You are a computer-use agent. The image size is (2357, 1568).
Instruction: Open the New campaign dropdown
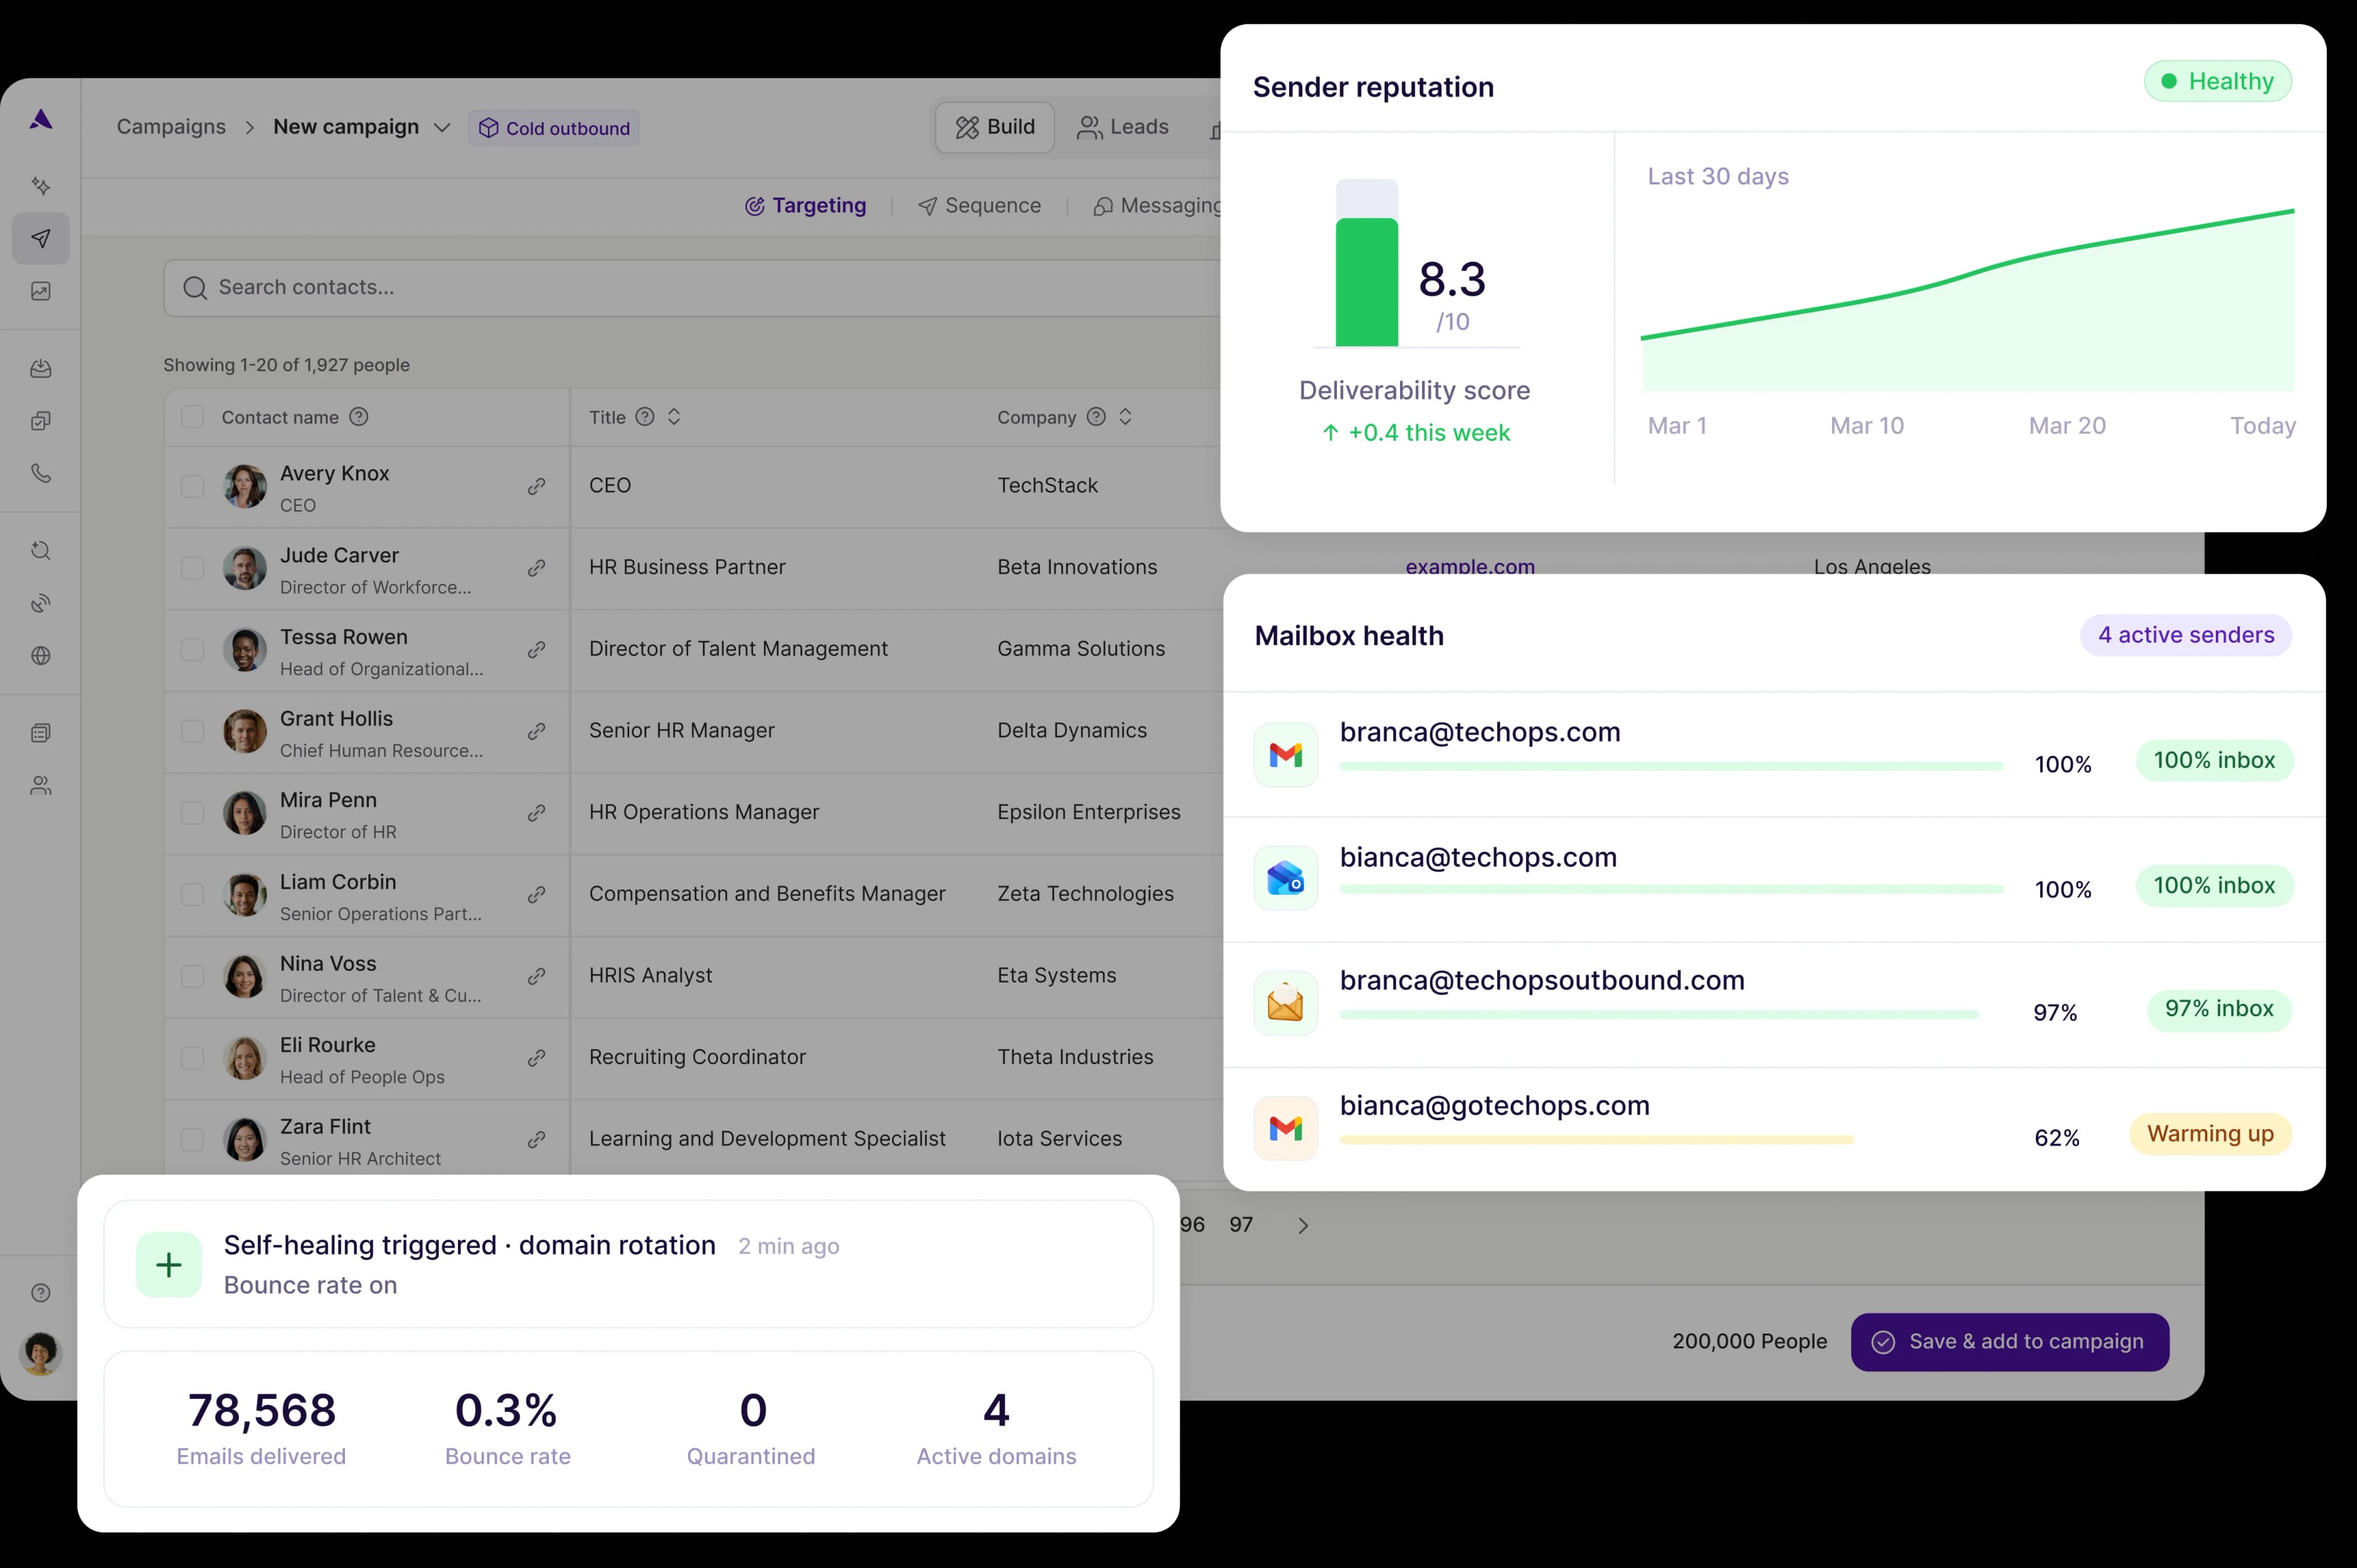pyautogui.click(x=443, y=127)
